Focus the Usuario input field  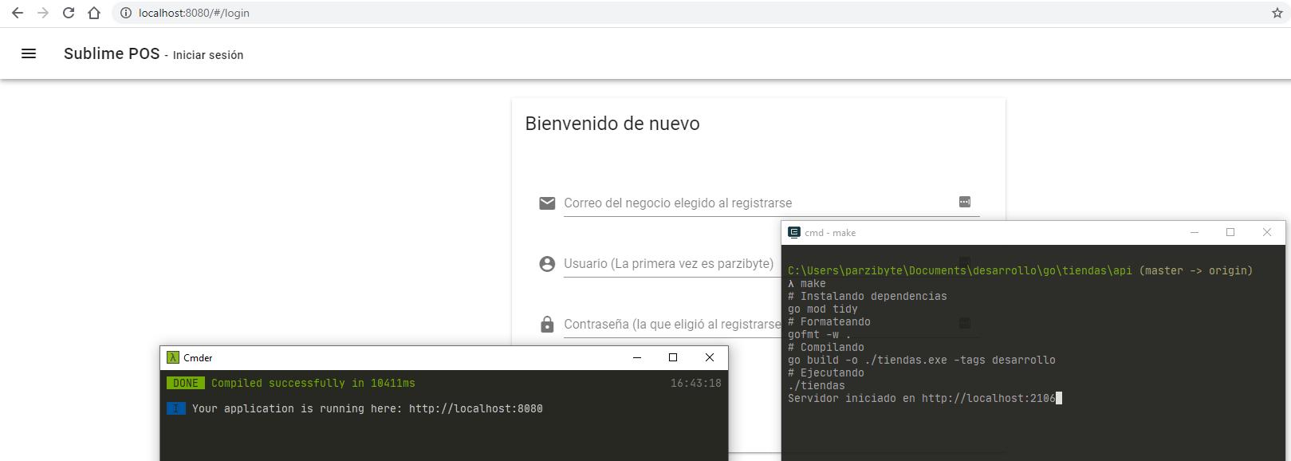tap(668, 264)
